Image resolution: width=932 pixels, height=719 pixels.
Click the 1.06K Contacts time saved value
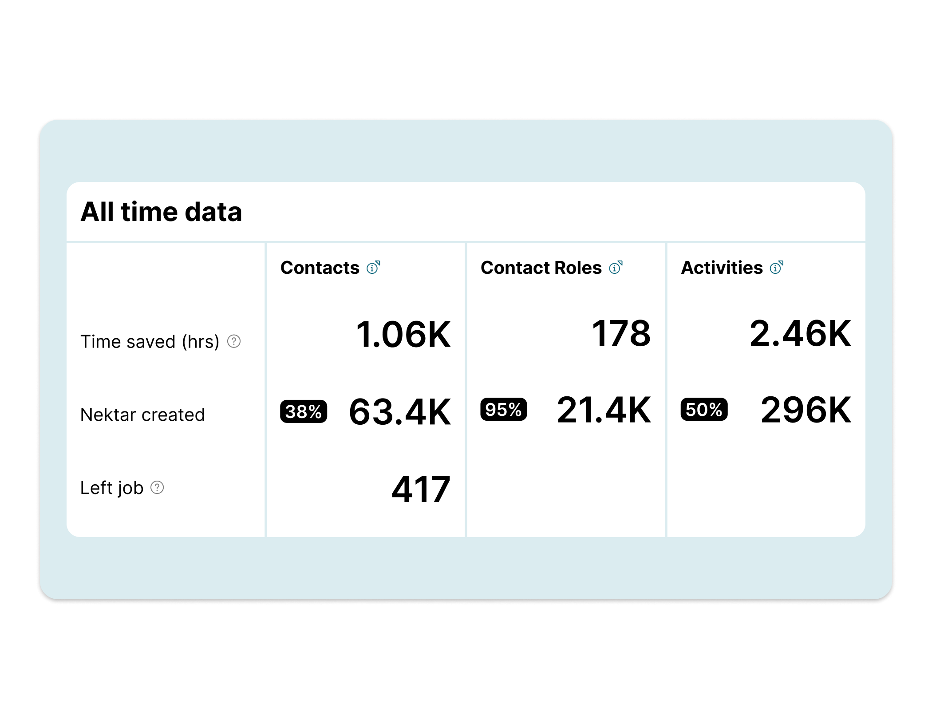(x=403, y=334)
